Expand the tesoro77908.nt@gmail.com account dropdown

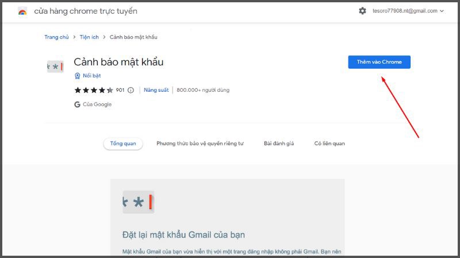click(408, 11)
